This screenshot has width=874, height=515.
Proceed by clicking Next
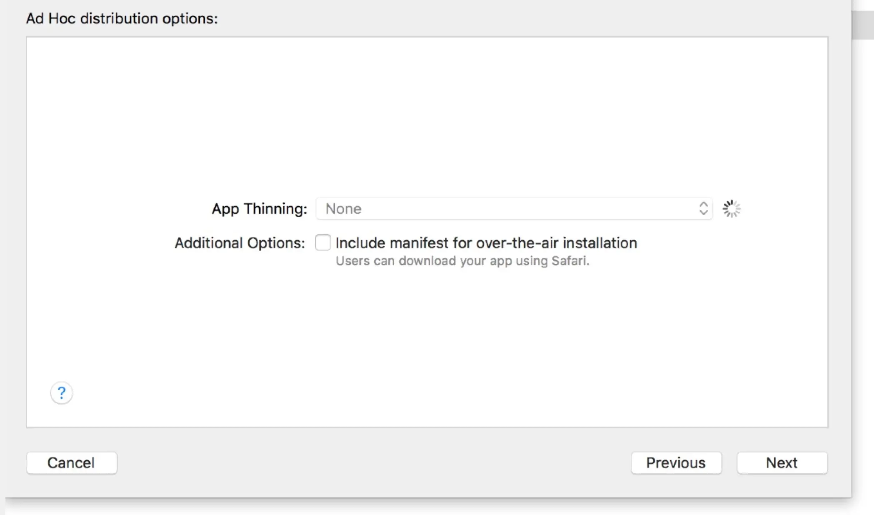(782, 462)
